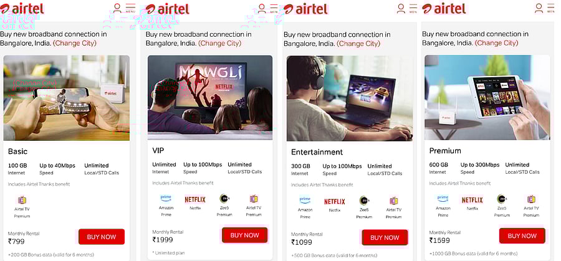Click the Airtel TV Premium icon in the VIP plan
This screenshot has width=561, height=261.
254,199
